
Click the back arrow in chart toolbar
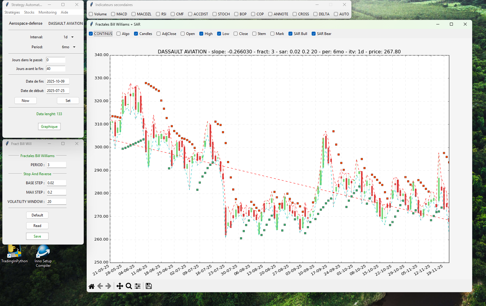100,286
